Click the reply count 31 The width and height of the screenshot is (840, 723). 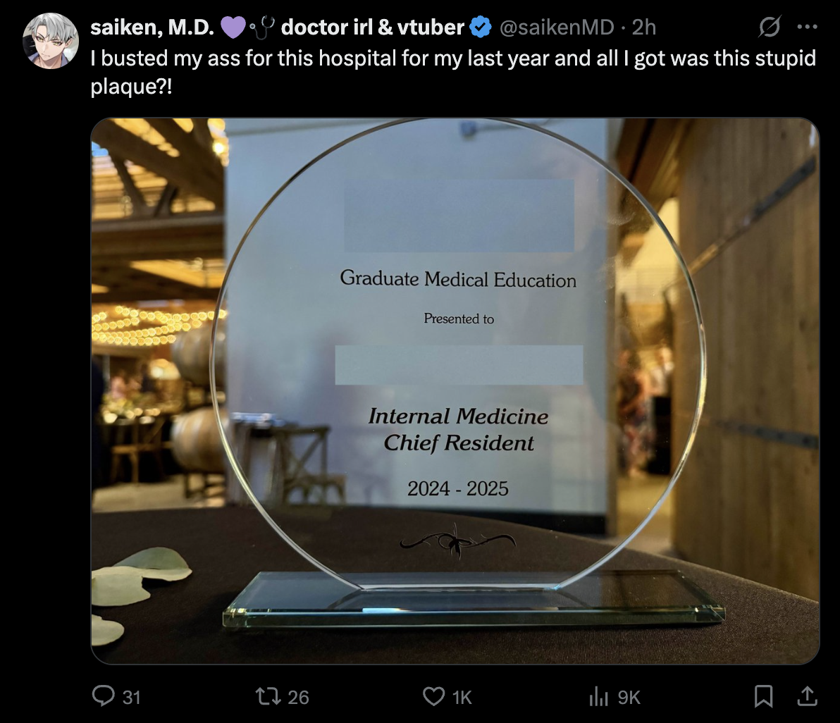(132, 697)
